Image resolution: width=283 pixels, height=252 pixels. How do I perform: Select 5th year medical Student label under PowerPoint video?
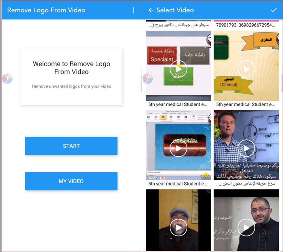pos(178,184)
